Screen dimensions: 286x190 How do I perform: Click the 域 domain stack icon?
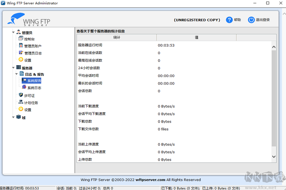coord(19,117)
